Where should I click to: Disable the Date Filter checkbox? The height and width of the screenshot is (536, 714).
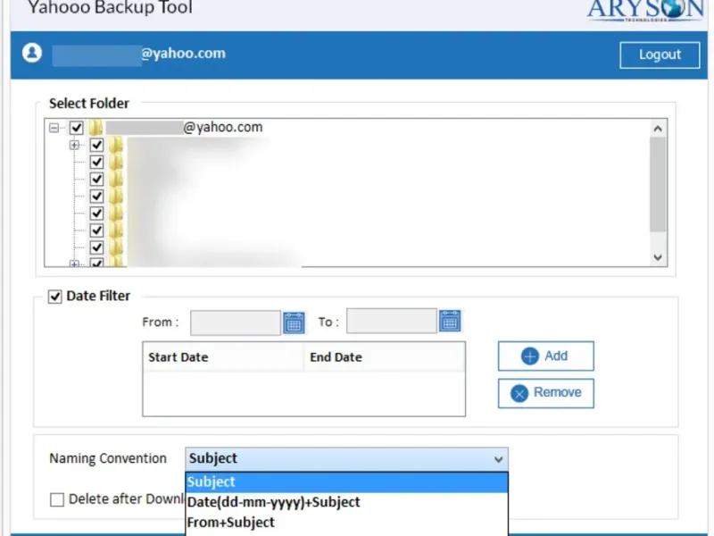pos(55,297)
